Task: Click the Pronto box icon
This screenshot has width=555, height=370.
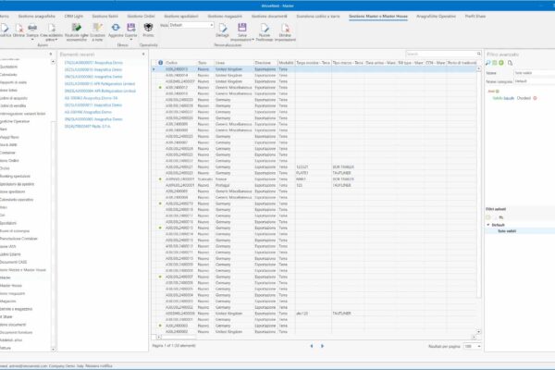Action: pos(148,28)
